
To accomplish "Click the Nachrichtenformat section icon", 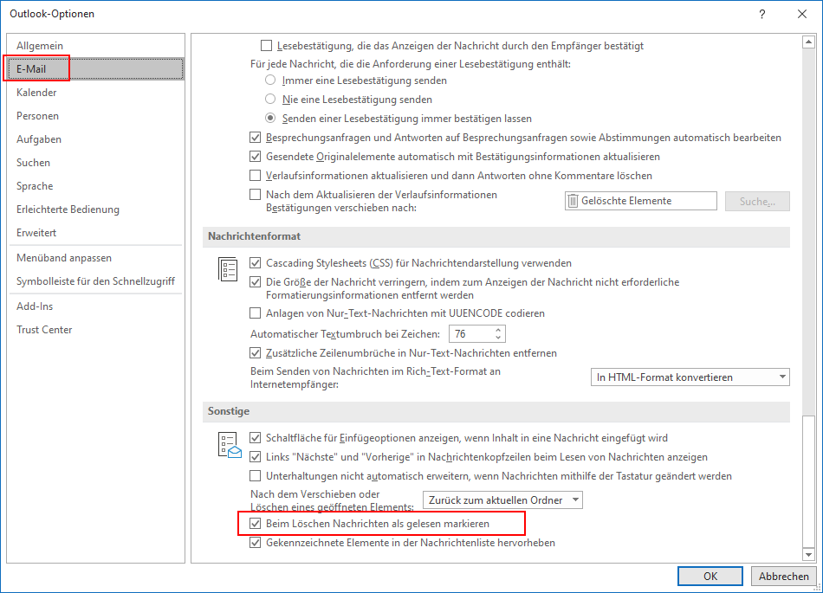I will (x=228, y=269).
